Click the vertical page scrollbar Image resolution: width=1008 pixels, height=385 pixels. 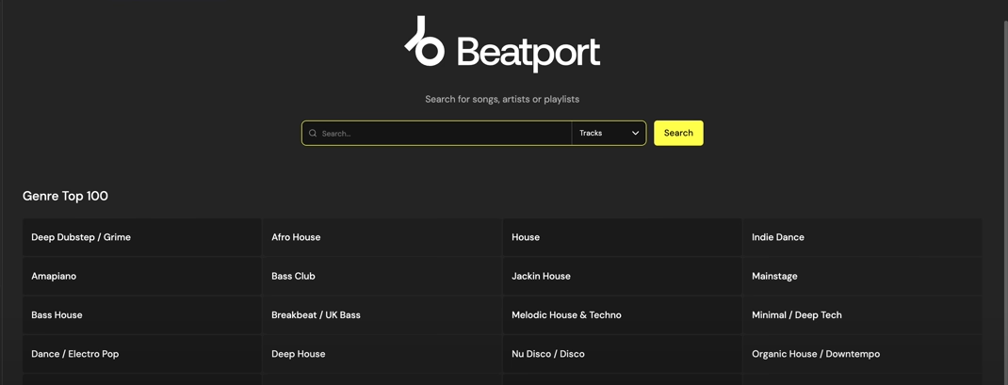(1004, 188)
